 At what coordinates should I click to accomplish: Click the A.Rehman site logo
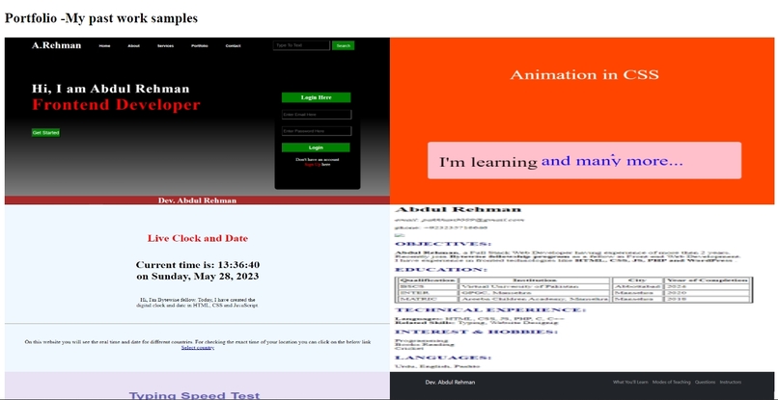(x=57, y=45)
